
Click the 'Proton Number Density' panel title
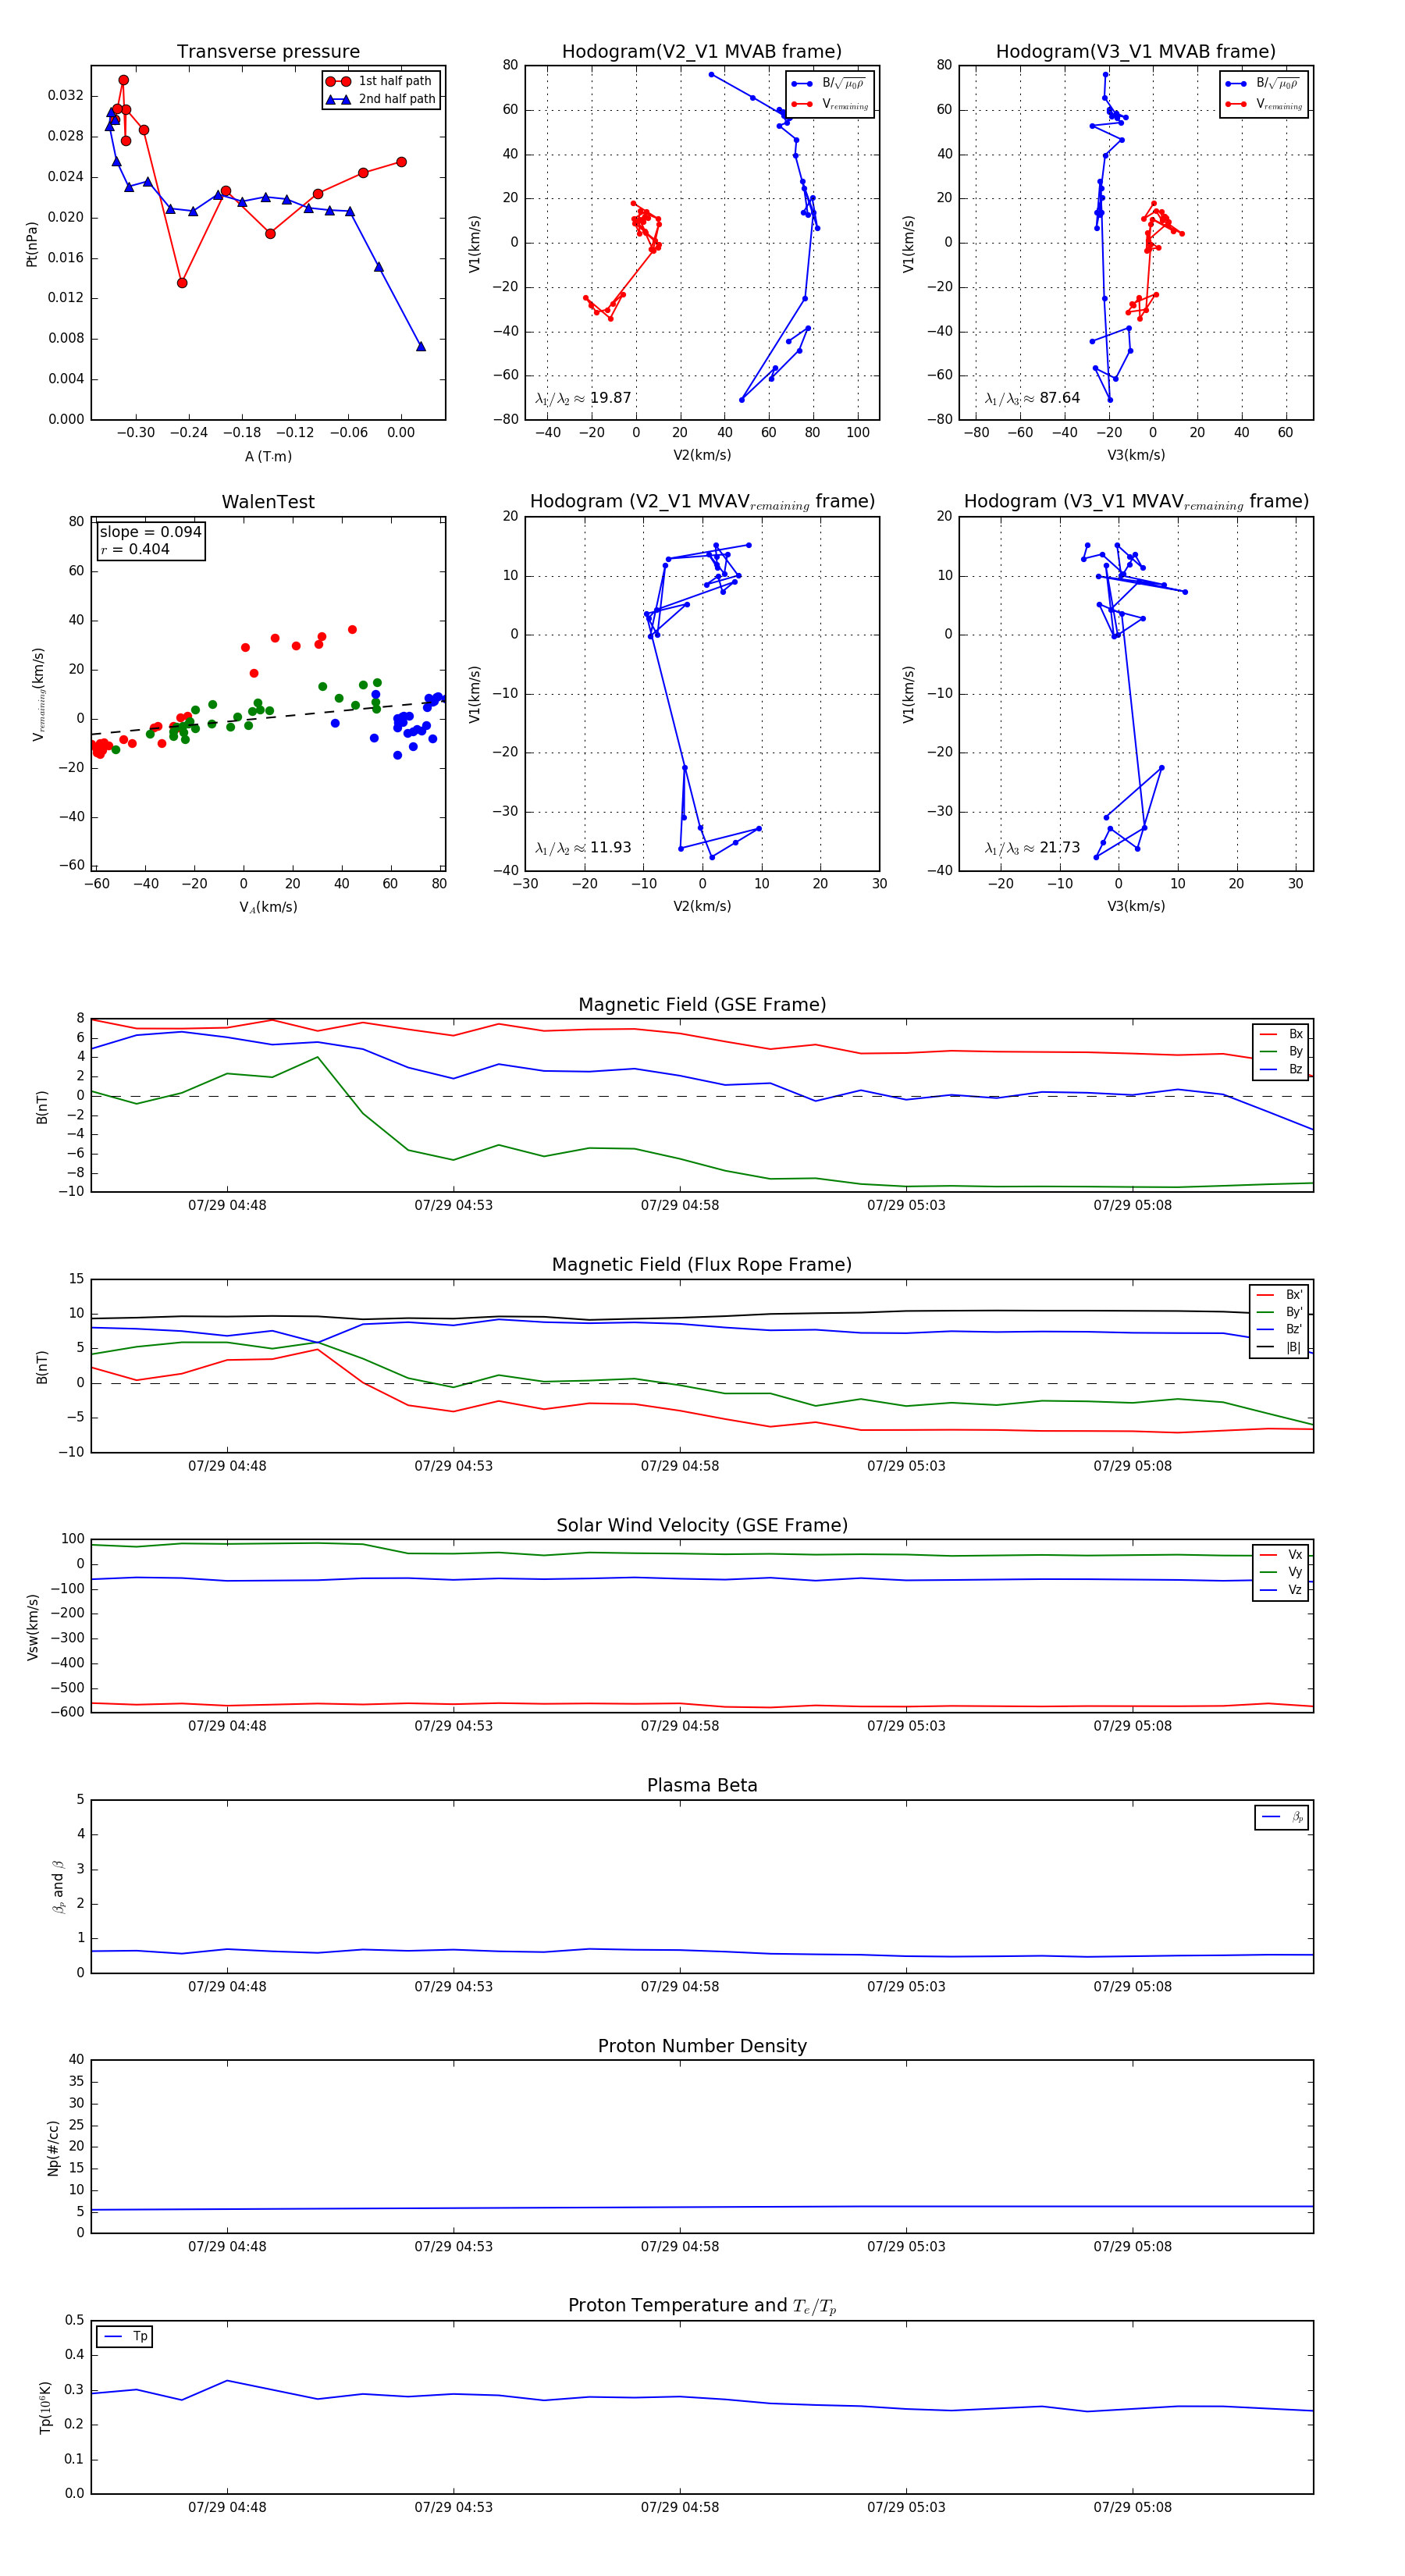point(702,2046)
